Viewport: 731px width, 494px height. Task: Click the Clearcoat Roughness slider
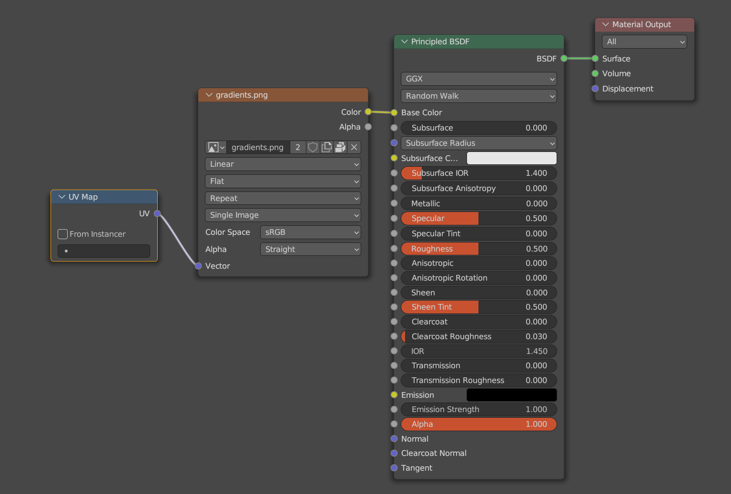(479, 336)
